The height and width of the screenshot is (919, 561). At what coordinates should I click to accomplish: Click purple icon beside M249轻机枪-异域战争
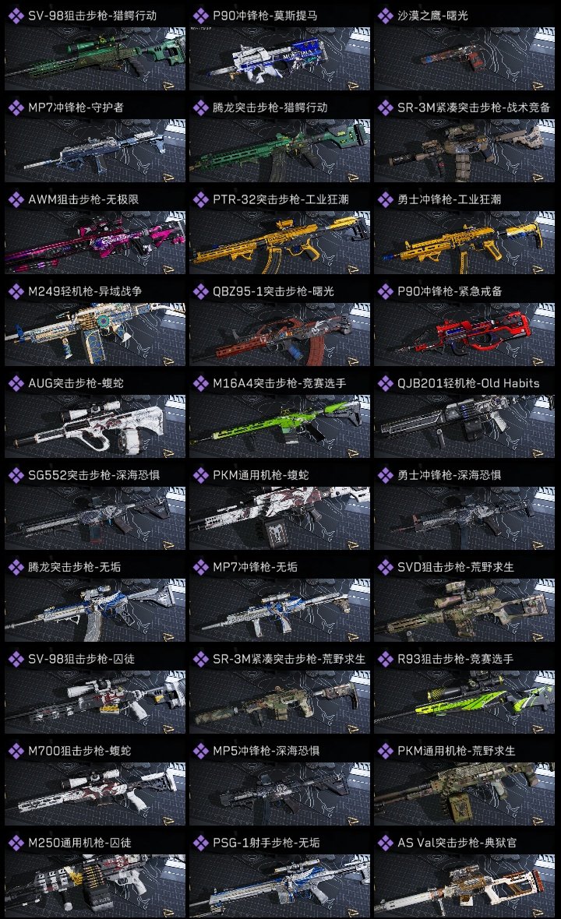coord(16,291)
